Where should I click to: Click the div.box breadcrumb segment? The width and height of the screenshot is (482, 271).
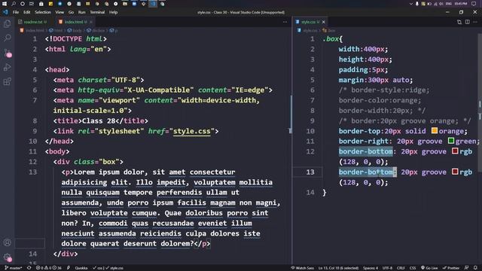click(x=96, y=30)
